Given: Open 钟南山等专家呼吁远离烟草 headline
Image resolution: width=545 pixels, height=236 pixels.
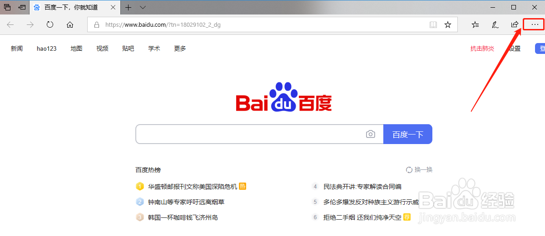Looking at the screenshot, I should coord(186,202).
